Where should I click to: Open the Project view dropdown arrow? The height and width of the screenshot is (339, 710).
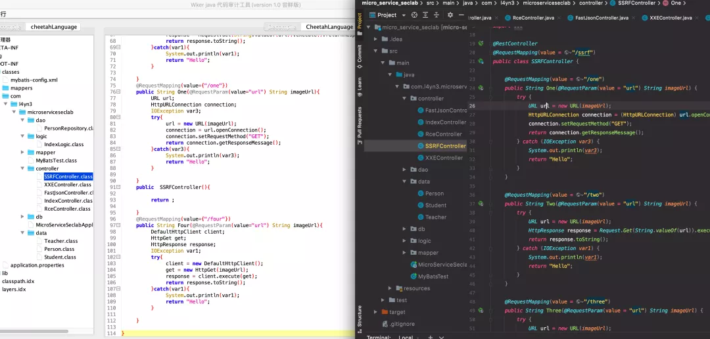pos(404,15)
